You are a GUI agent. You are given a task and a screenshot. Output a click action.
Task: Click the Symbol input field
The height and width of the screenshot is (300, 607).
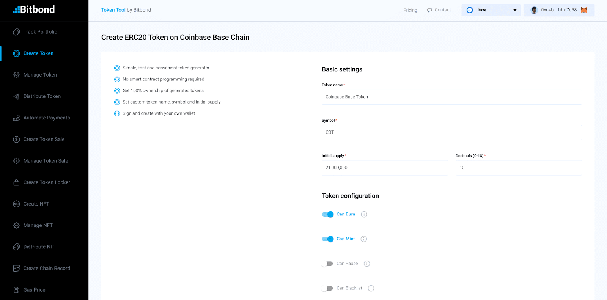[x=451, y=132]
